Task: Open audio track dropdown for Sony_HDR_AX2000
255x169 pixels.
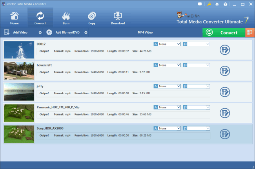Action: (x=197, y=128)
